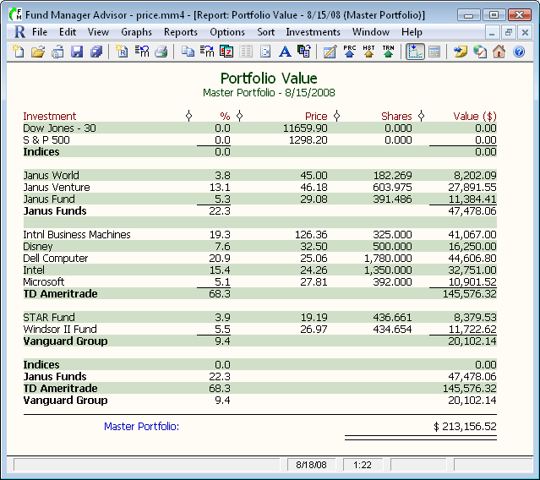Image resolution: width=540 pixels, height=480 pixels.
Task: Open the Options menu
Action: click(x=227, y=32)
